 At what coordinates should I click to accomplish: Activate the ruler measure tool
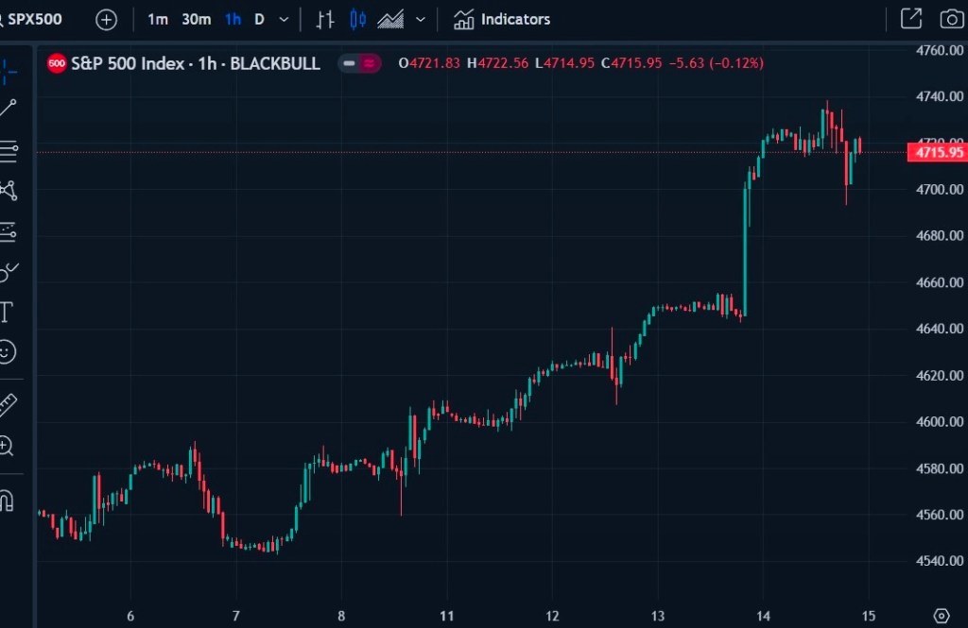[x=8, y=405]
